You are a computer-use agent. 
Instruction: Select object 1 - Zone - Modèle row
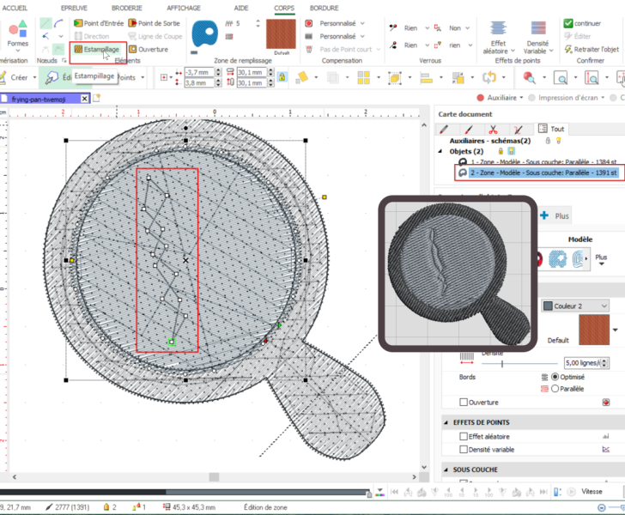[x=537, y=162]
